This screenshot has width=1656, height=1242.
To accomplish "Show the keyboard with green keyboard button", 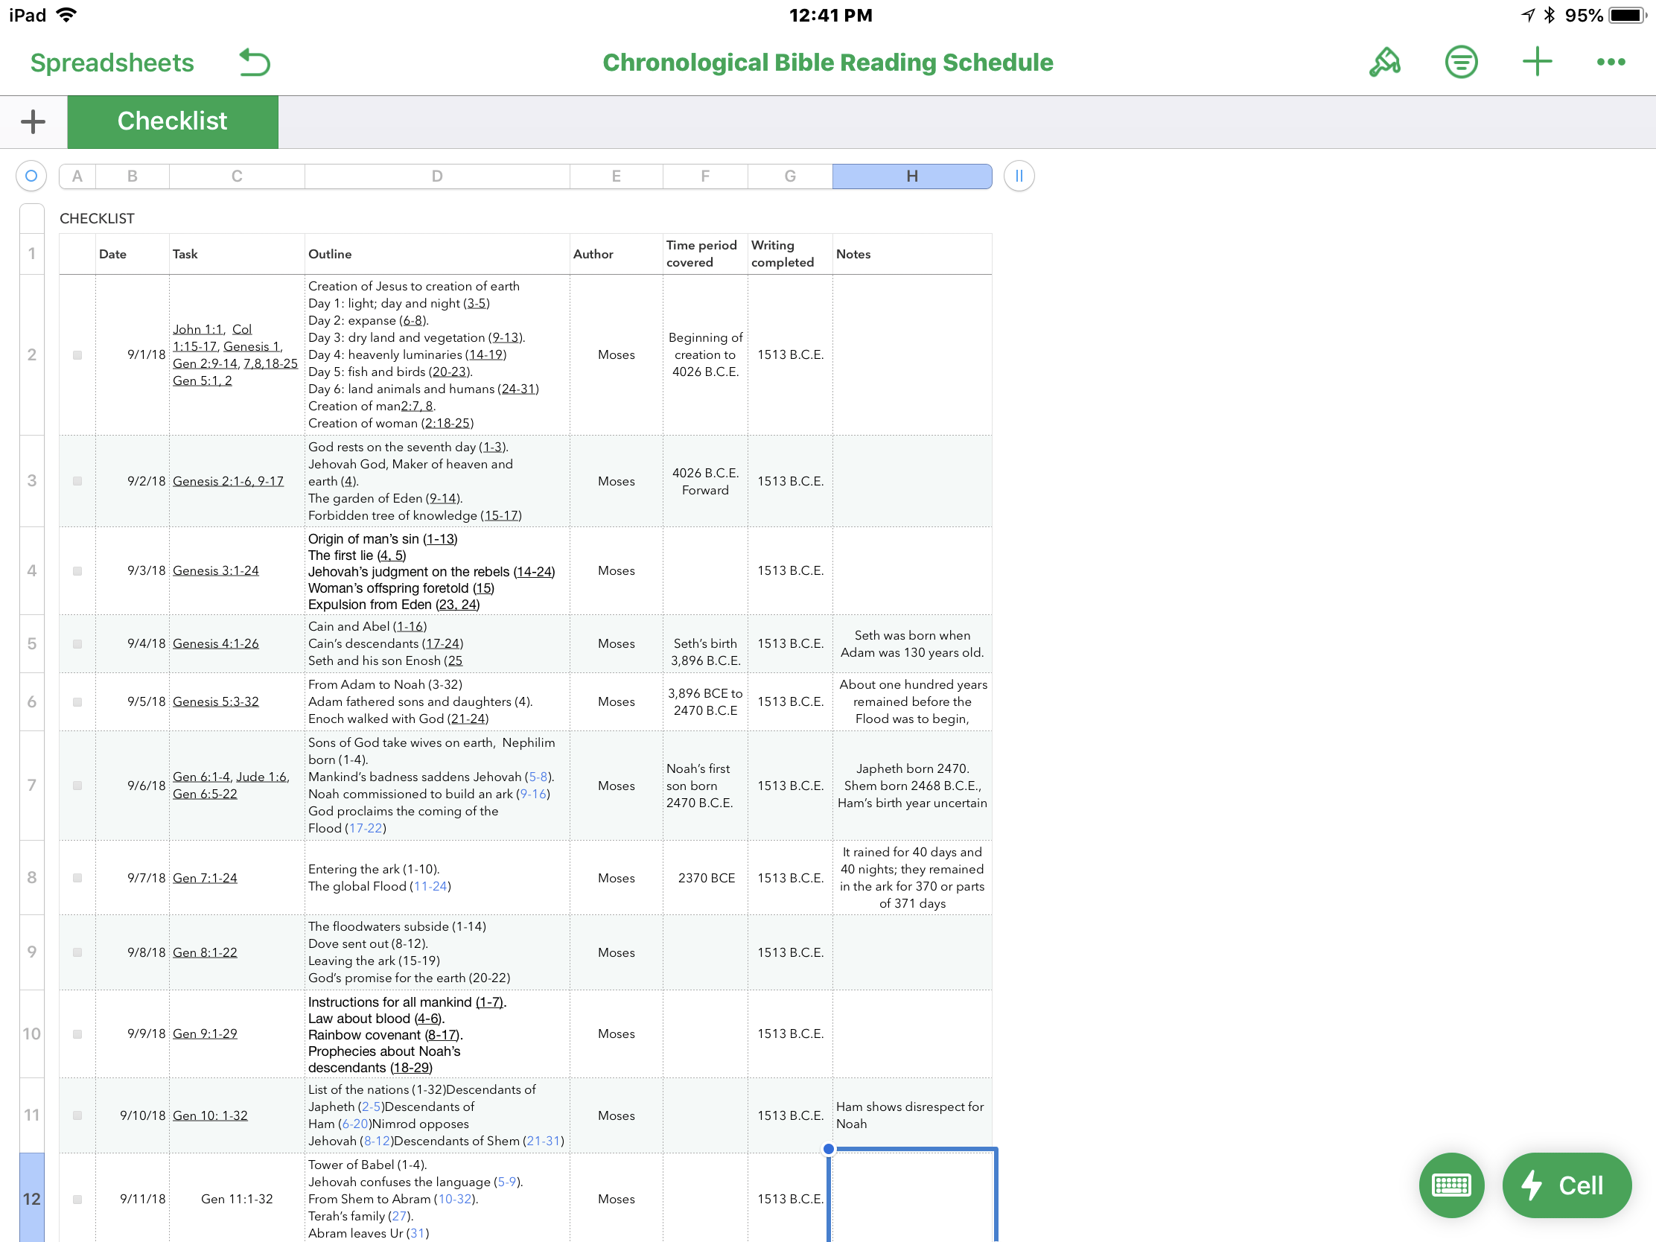I will 1451,1185.
